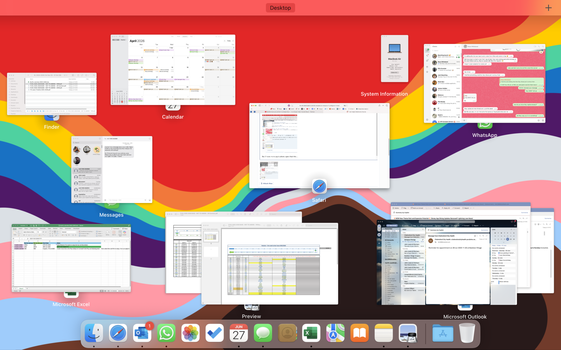Select the Excel spreadsheet window

click(71, 258)
